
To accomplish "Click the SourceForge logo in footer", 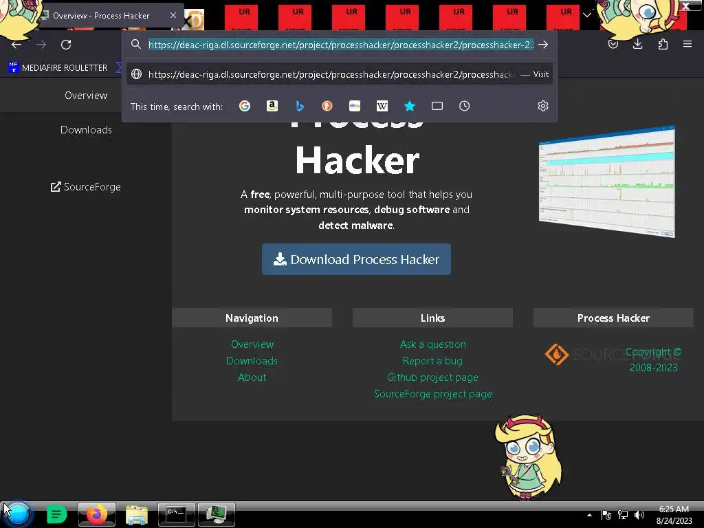I will 613,355.
